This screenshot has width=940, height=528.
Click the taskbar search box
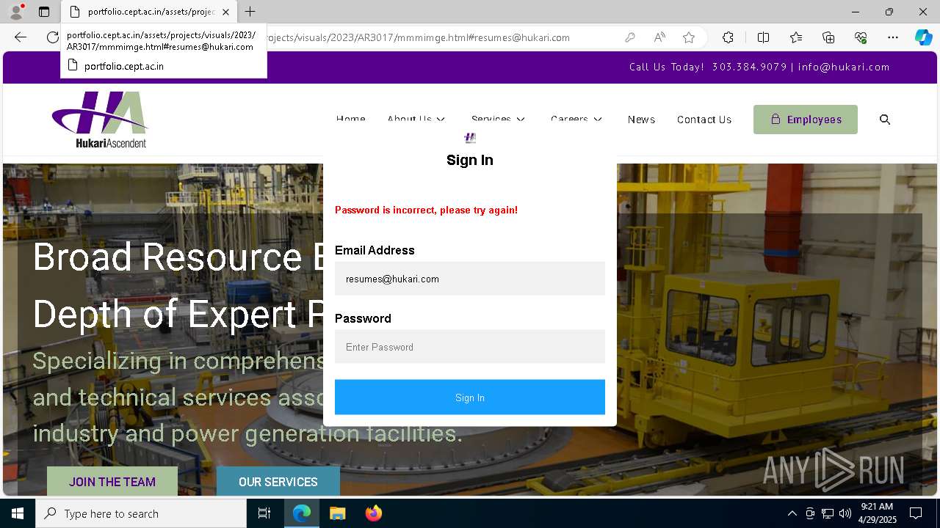[x=141, y=513]
